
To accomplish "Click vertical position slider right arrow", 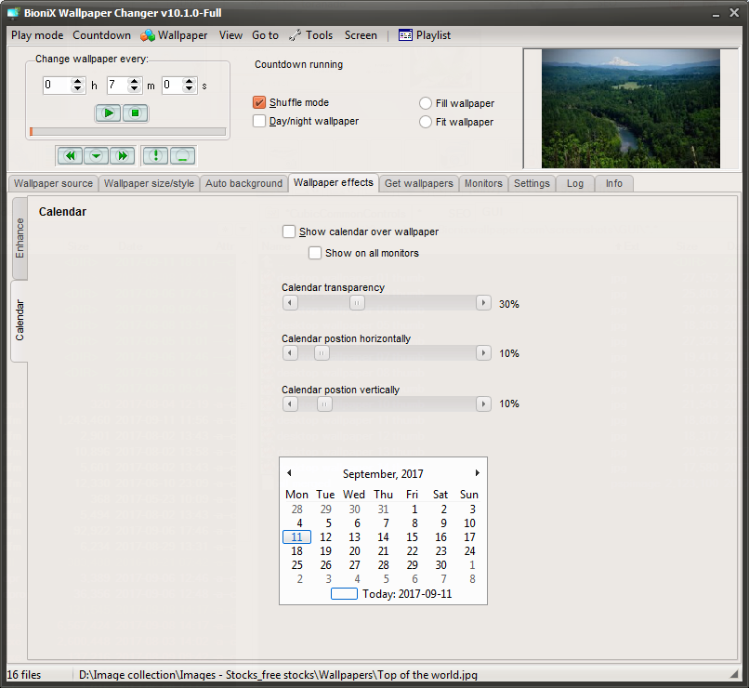I will click(x=483, y=404).
